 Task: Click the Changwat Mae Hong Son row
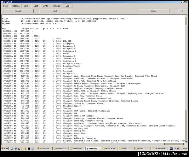point(45,128)
